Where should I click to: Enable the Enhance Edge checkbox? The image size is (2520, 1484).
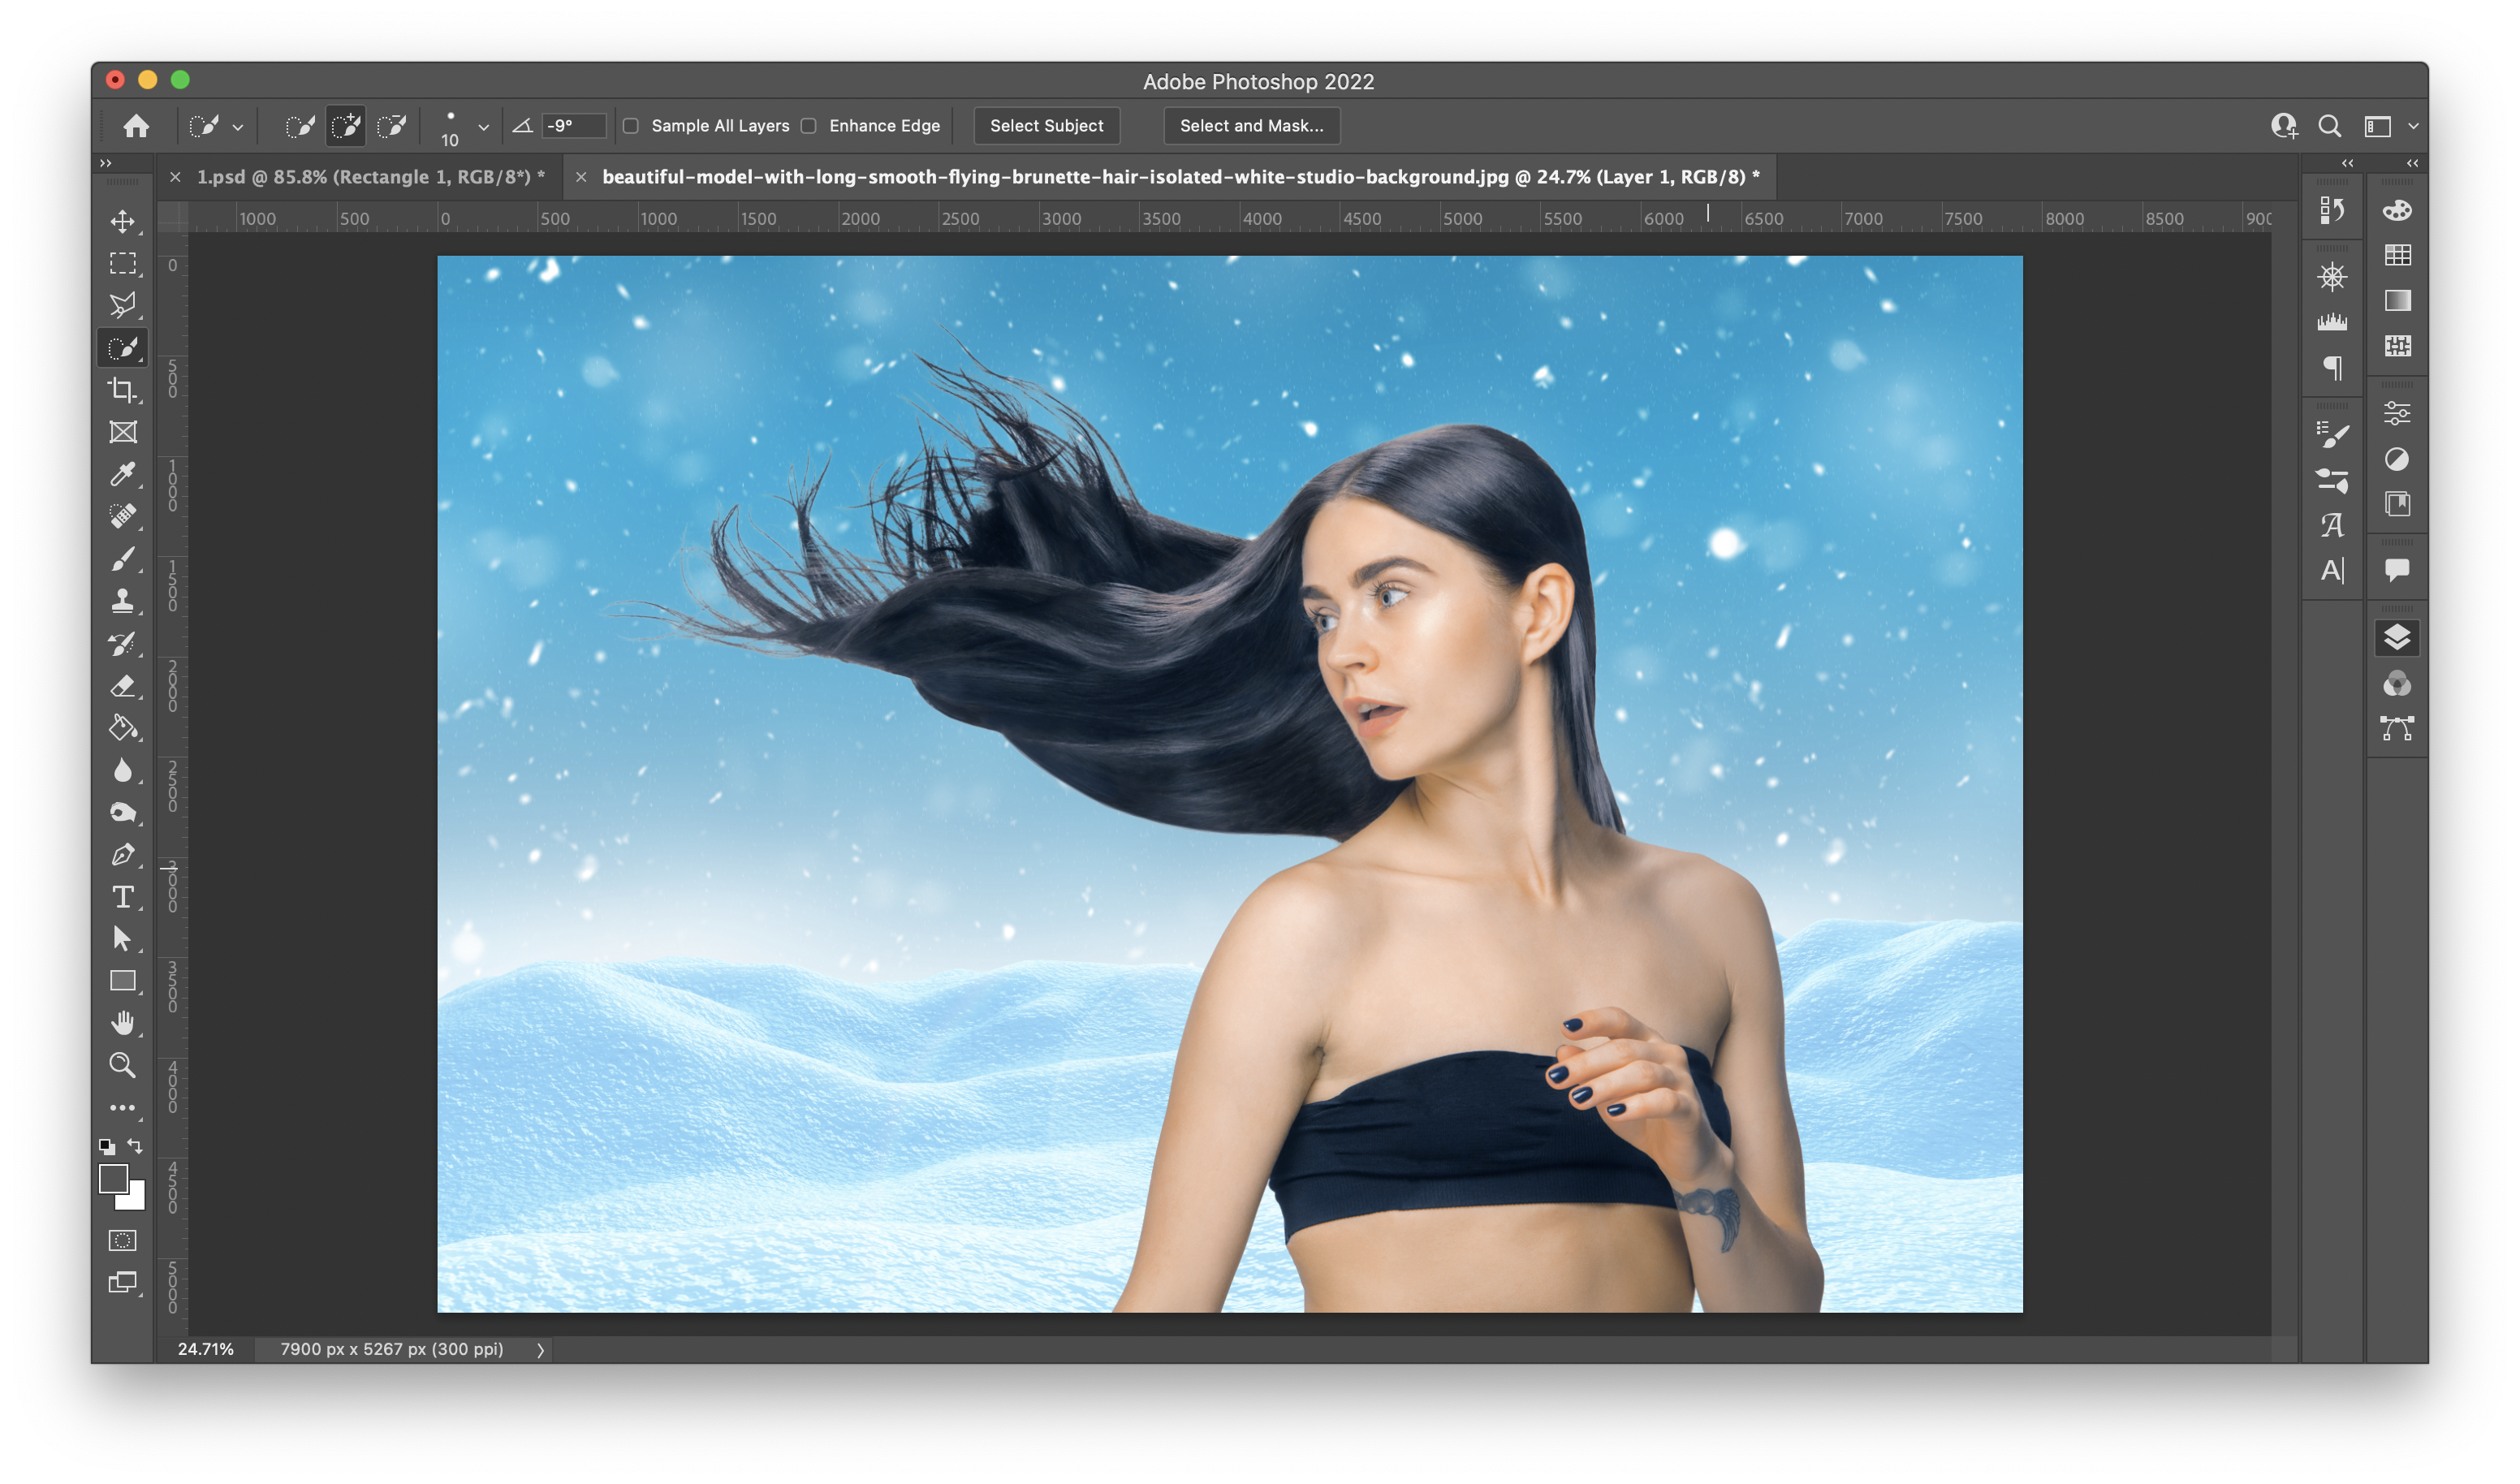(x=809, y=126)
